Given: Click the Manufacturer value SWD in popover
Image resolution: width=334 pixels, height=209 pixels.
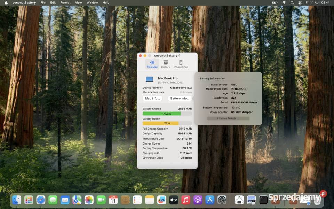Looking at the screenshot, I should (x=234, y=85).
